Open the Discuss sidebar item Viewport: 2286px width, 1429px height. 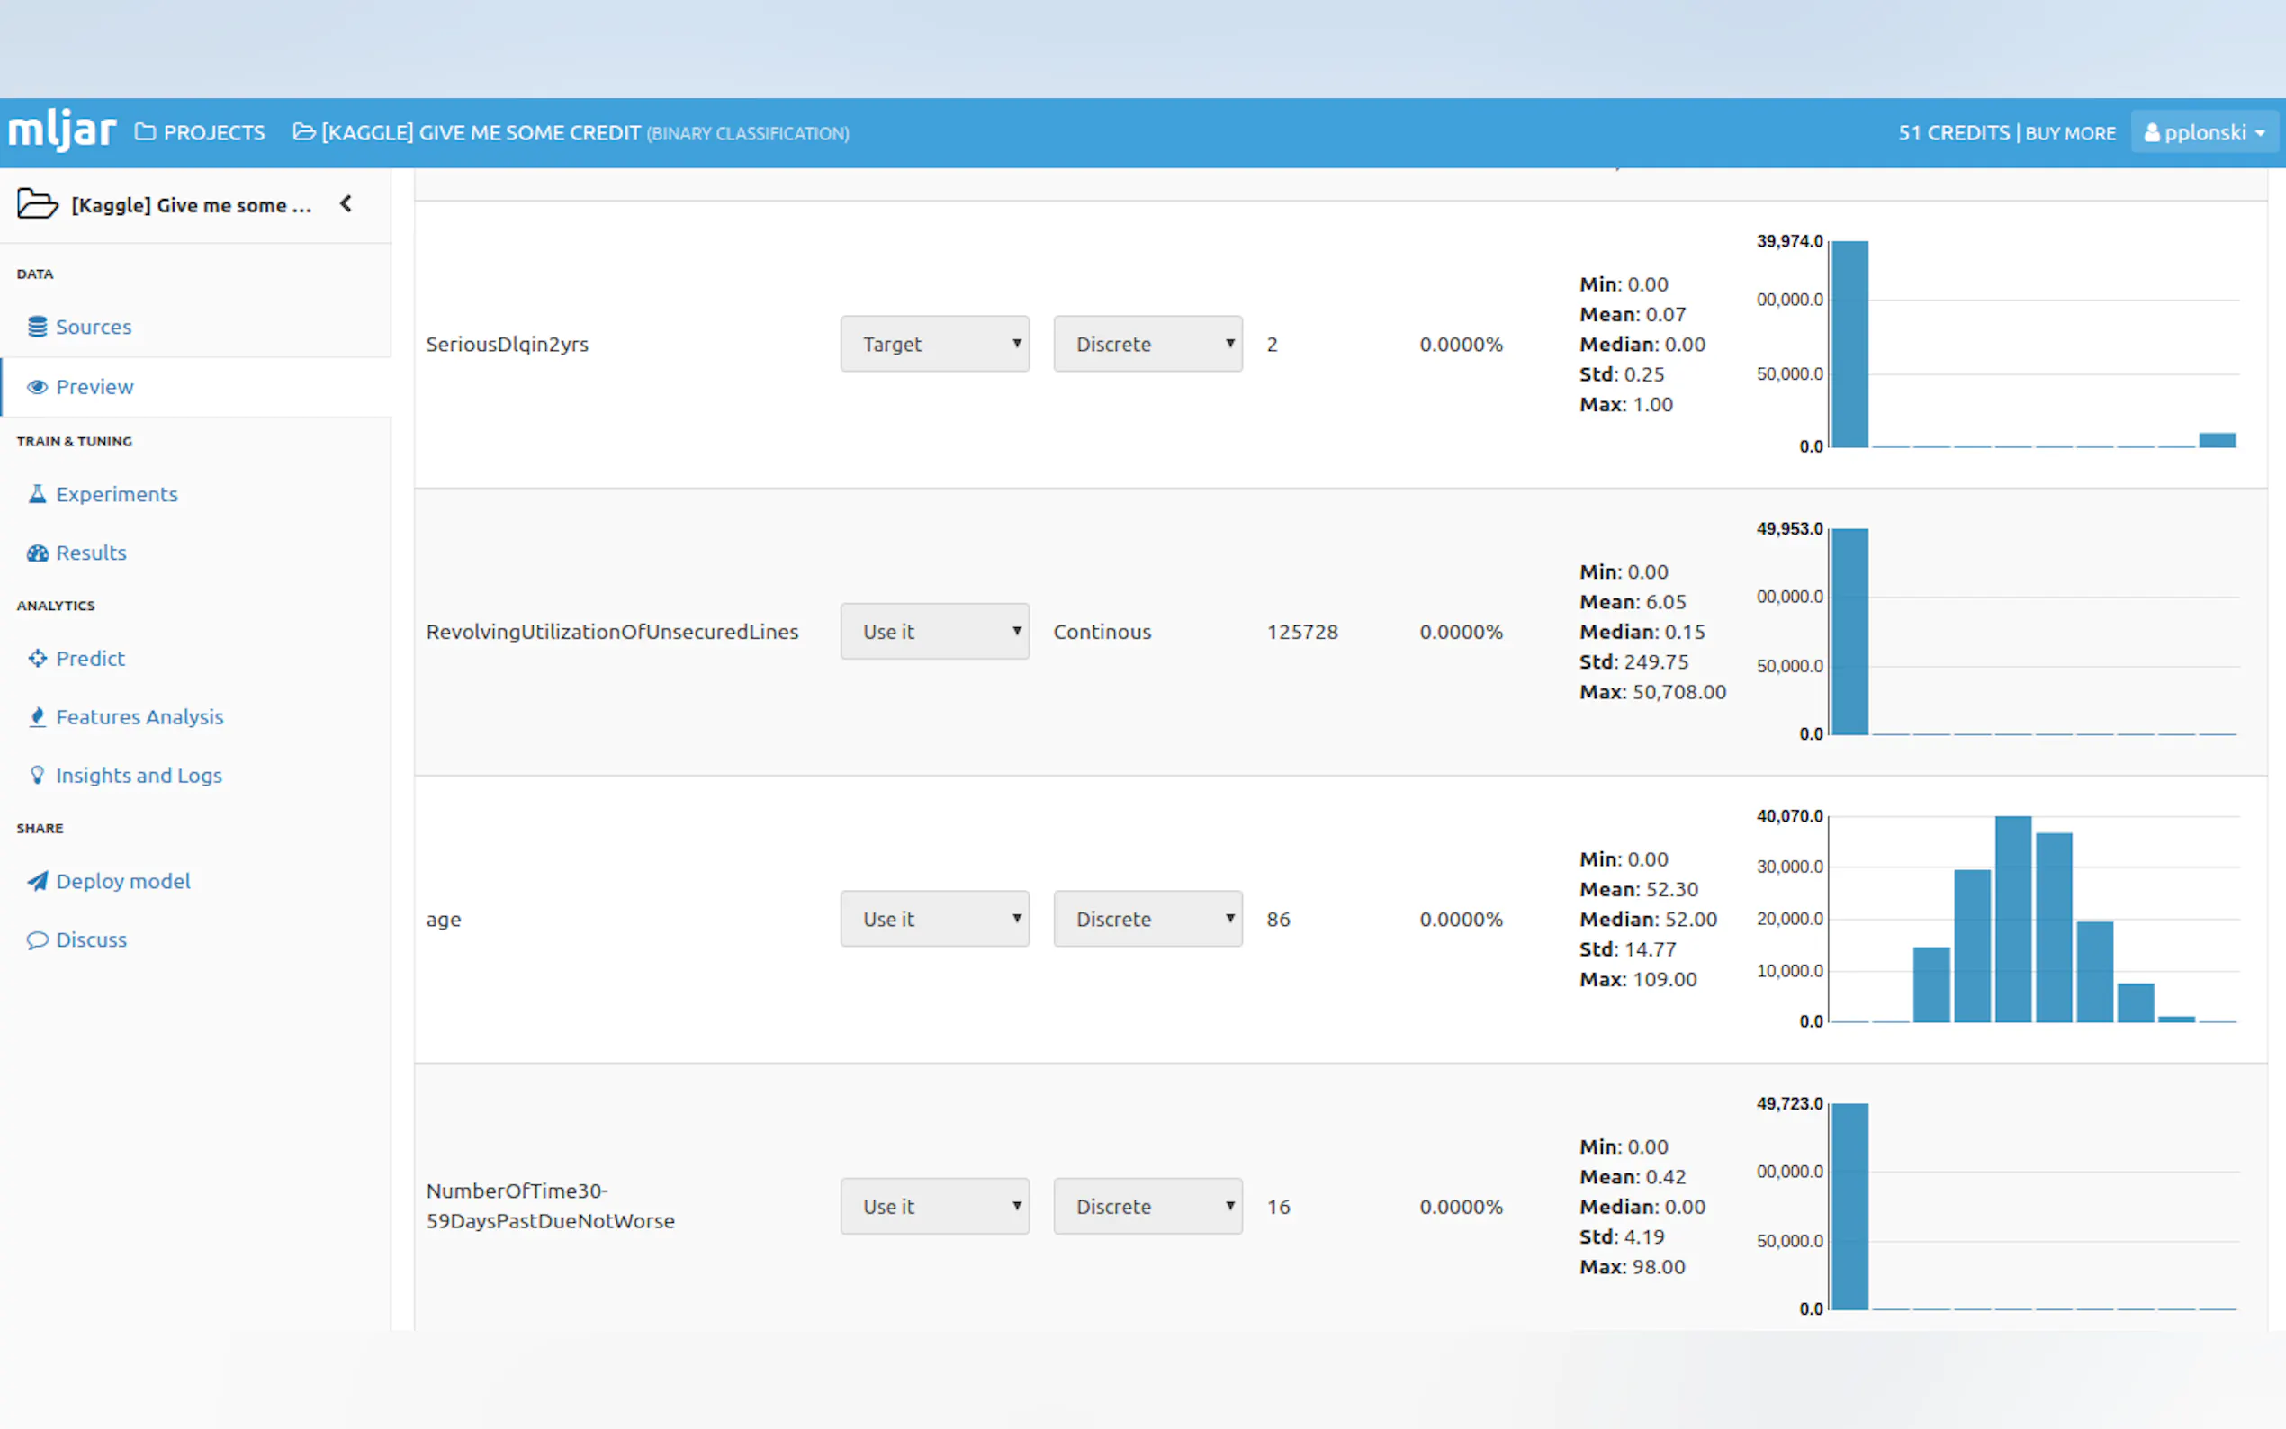91,939
